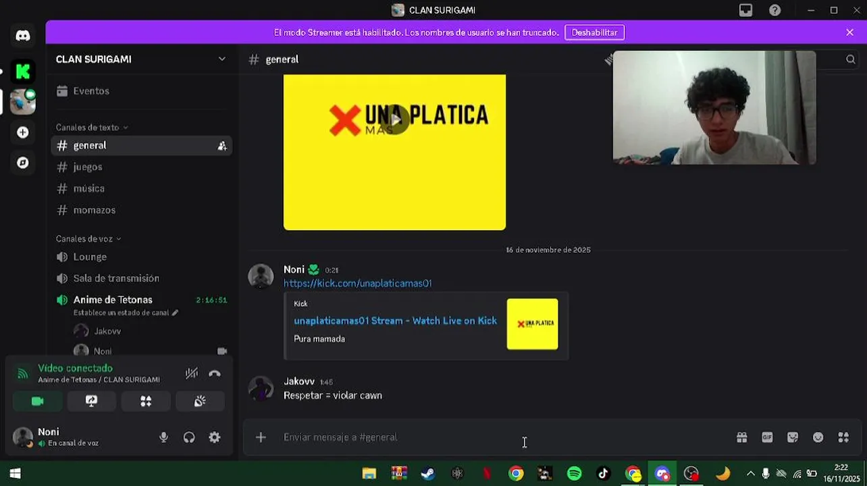
Task: Open connection signal info icon
Action: tap(23, 373)
